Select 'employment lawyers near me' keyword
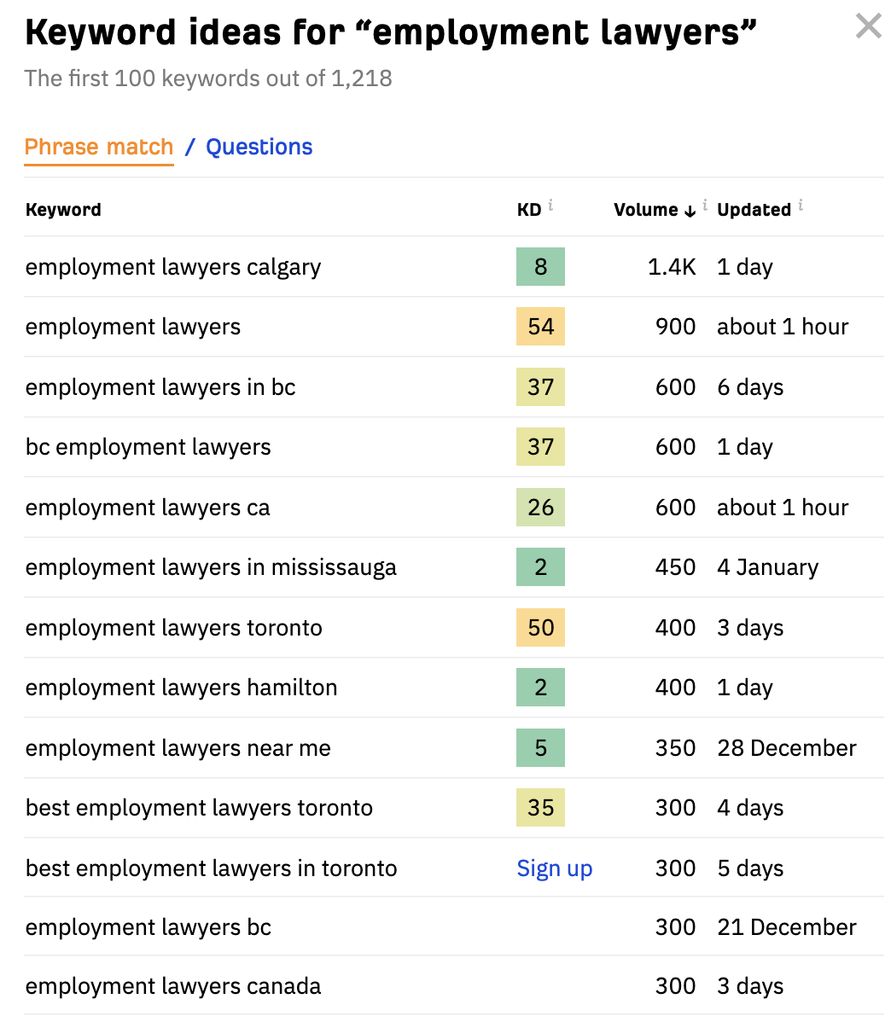 pos(178,748)
